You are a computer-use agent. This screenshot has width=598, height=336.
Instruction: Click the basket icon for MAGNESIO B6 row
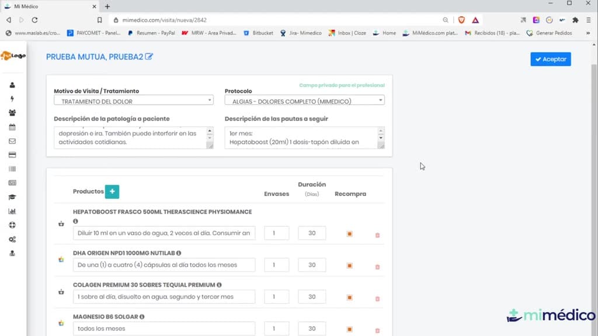61,323
